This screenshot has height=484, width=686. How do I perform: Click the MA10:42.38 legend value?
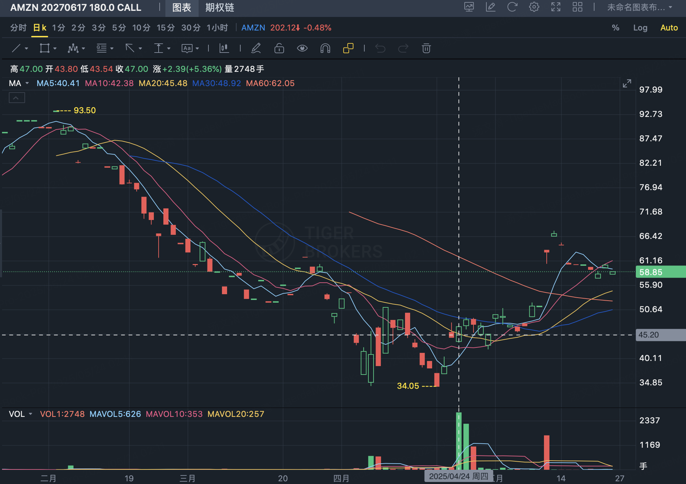[x=109, y=83]
